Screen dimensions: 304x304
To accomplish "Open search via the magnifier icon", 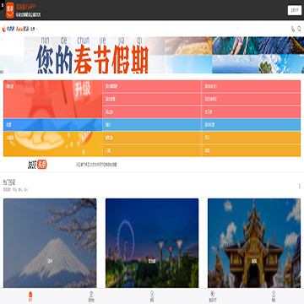I will [299, 29].
